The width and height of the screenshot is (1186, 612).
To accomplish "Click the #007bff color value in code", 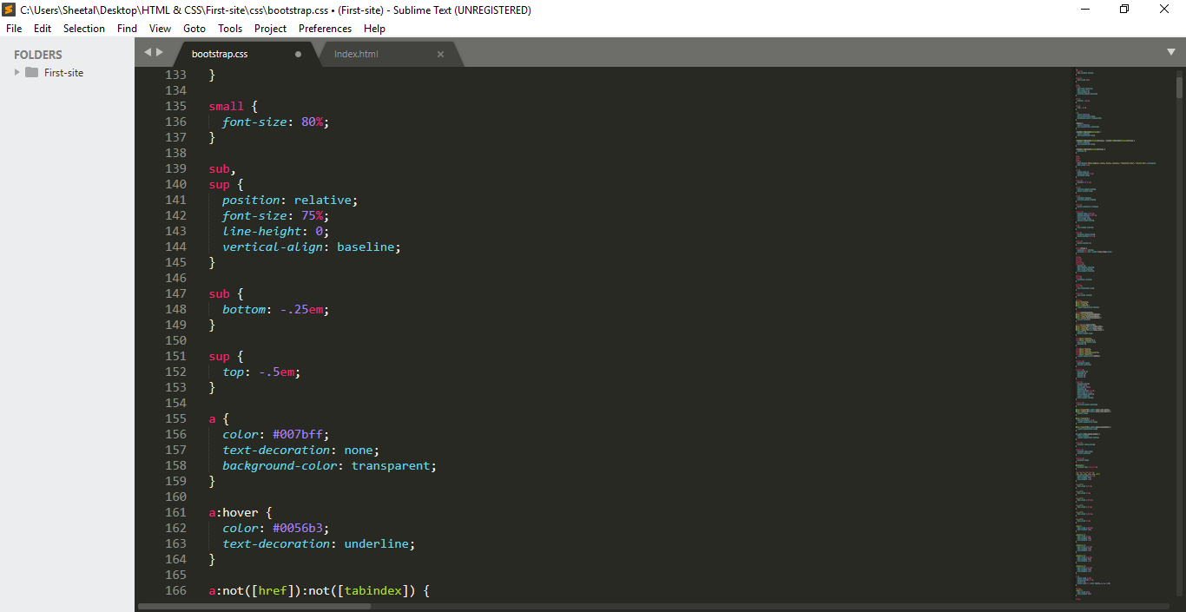I will pos(300,434).
